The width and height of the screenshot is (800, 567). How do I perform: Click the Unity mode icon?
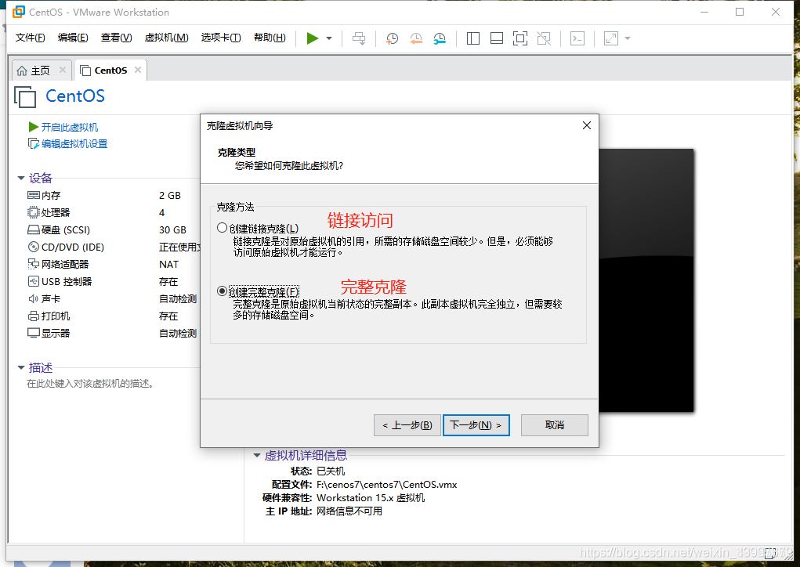click(543, 38)
